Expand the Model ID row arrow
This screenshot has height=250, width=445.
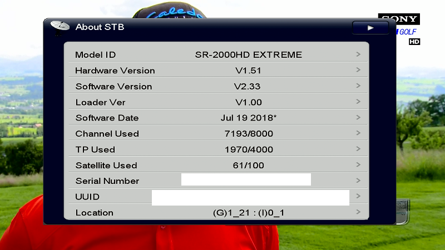(x=358, y=54)
